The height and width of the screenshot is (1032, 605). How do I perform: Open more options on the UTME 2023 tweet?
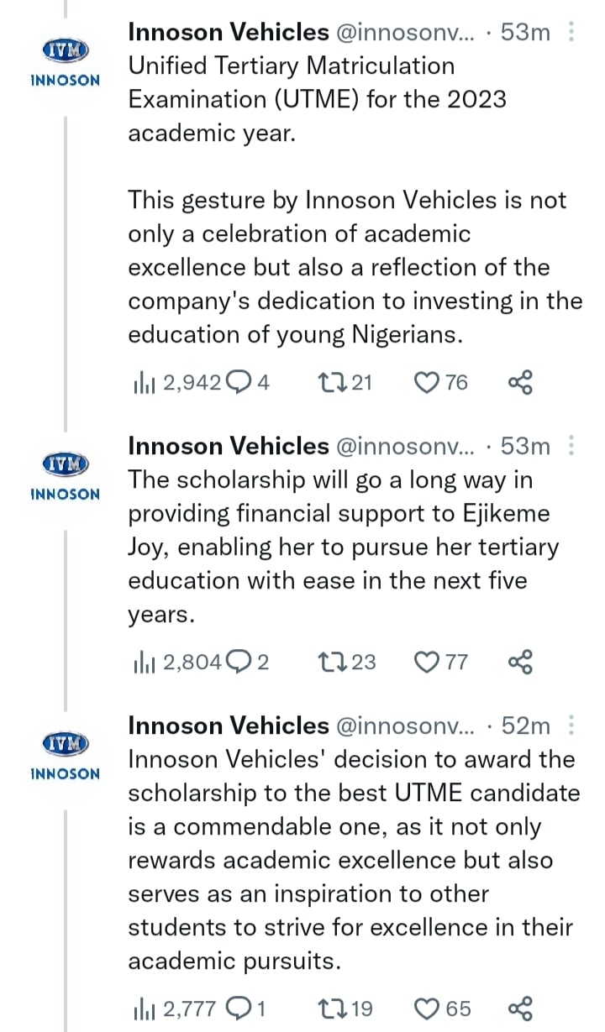click(x=572, y=33)
